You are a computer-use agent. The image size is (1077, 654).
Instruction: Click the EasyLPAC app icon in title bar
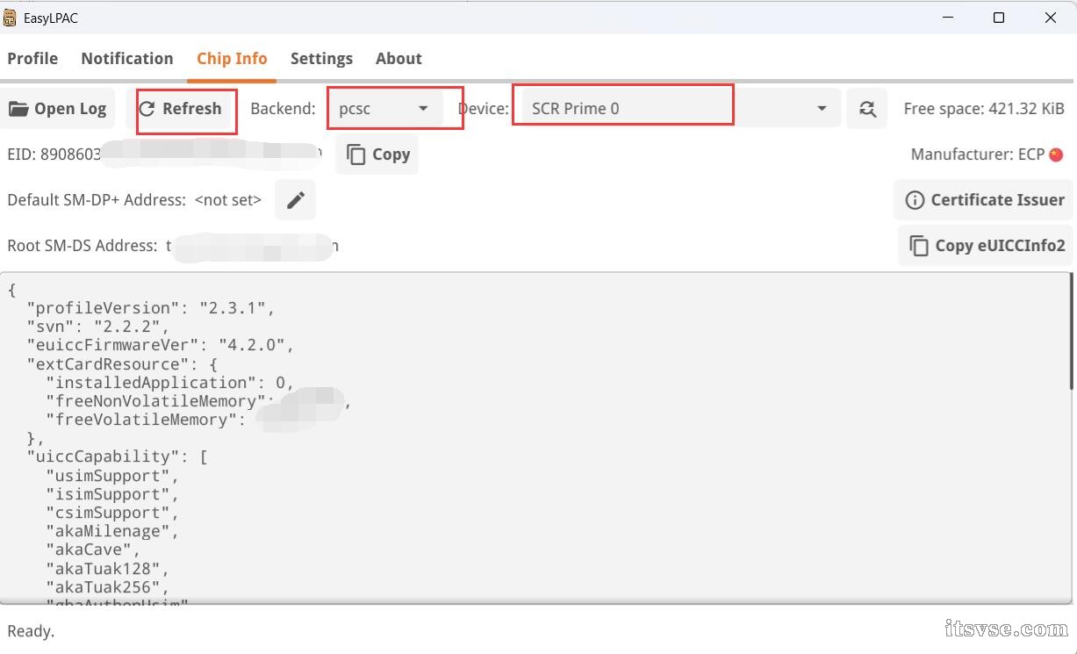10,18
